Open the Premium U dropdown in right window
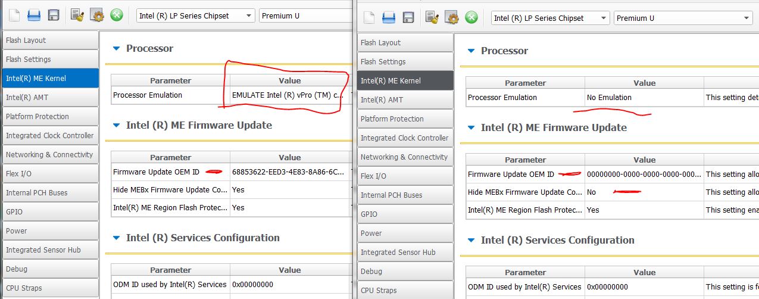 683,18
